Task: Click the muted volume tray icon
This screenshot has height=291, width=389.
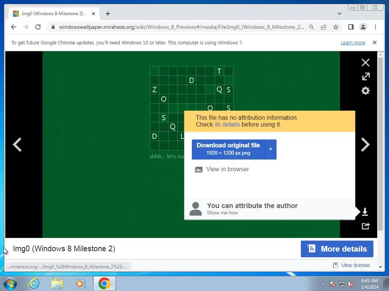Action: pyautogui.click(x=351, y=284)
